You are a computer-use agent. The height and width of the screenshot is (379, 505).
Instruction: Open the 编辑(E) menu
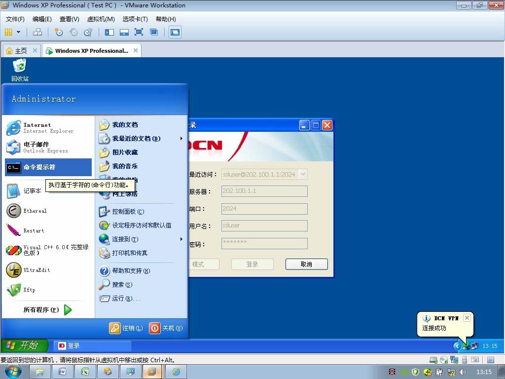pos(42,19)
